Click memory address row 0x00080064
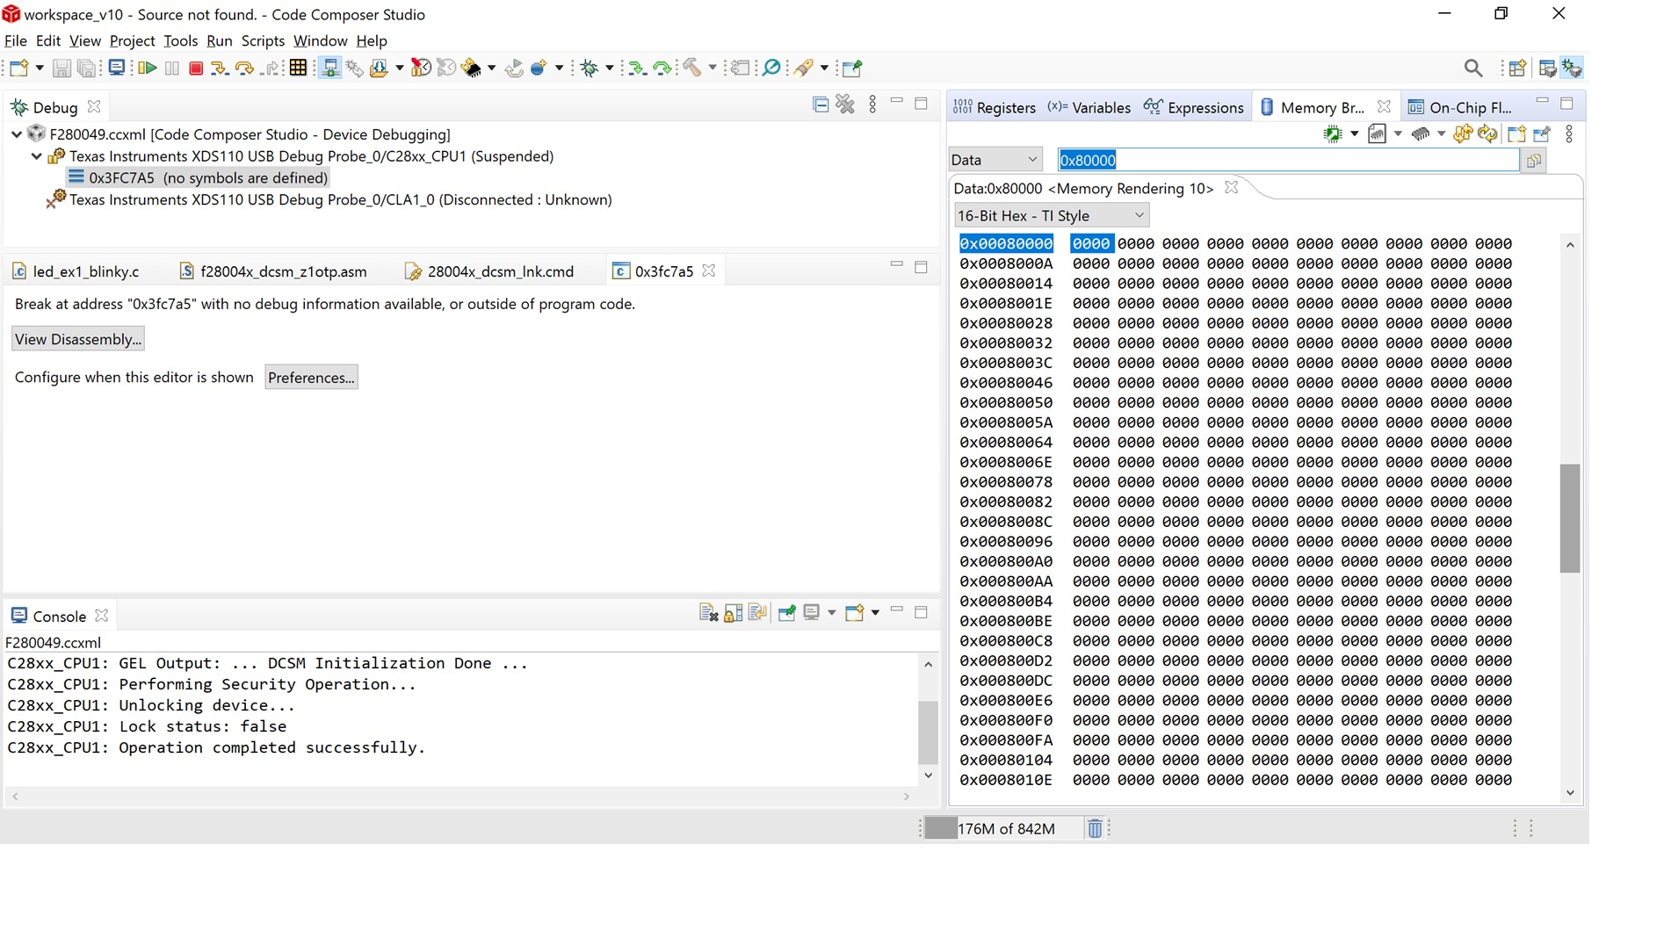Screen dimensions: 1664x945 (x=1006, y=443)
